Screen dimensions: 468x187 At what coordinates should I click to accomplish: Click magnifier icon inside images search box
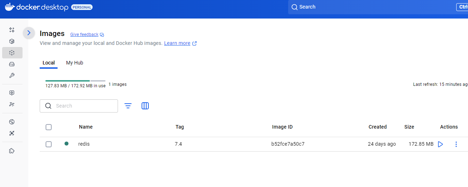coord(48,106)
